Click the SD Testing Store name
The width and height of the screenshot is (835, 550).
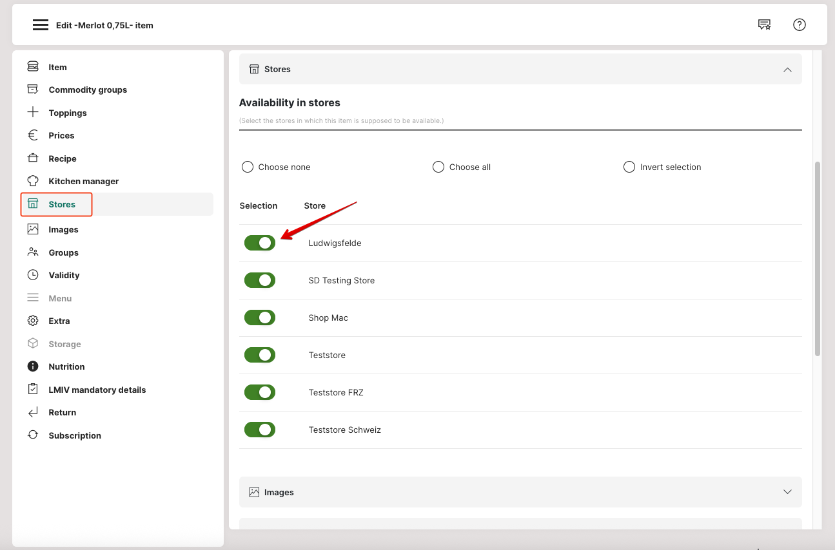point(342,280)
